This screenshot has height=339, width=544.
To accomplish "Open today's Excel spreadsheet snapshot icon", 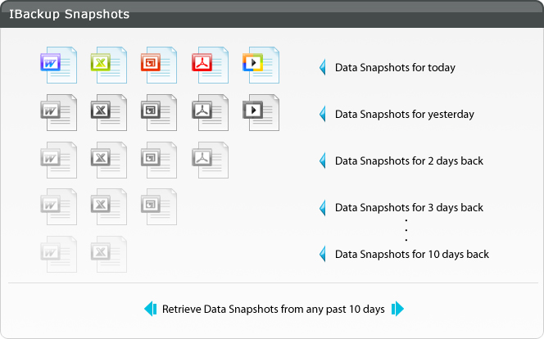I will [109, 66].
